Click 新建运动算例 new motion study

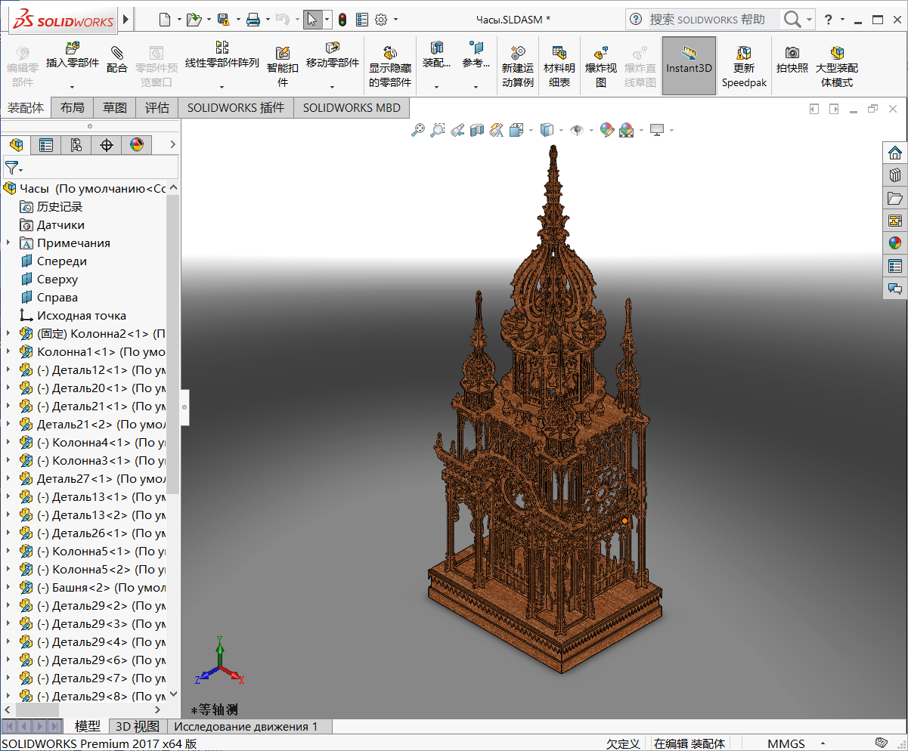tap(518, 66)
